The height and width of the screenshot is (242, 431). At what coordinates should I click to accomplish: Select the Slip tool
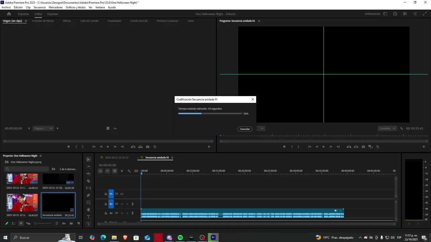pos(89,188)
